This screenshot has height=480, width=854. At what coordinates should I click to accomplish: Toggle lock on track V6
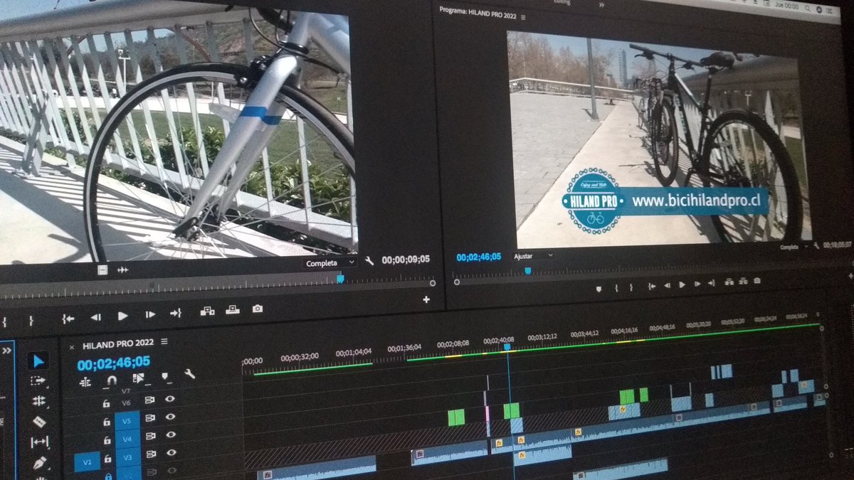click(x=106, y=403)
